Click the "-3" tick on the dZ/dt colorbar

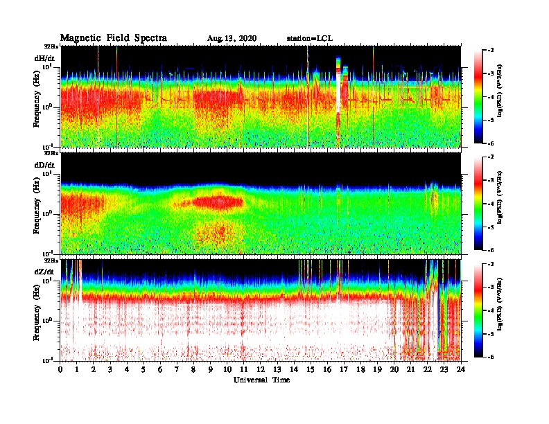(491, 288)
